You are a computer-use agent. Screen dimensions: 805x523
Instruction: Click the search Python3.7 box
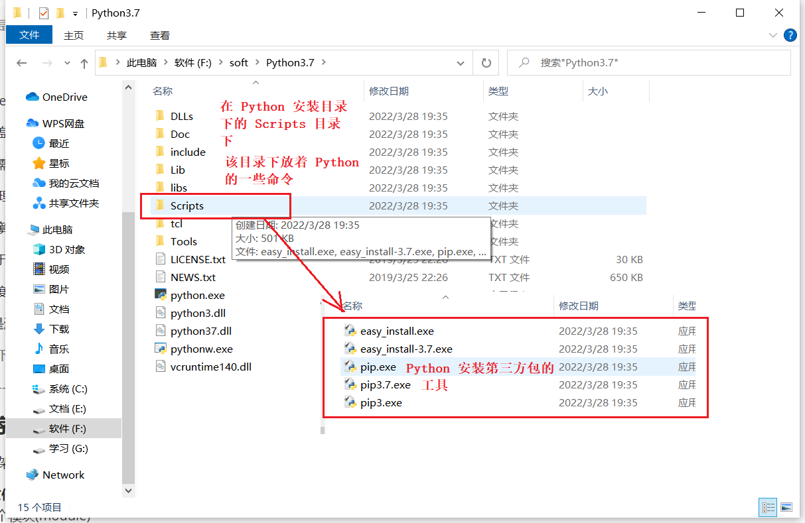point(648,63)
